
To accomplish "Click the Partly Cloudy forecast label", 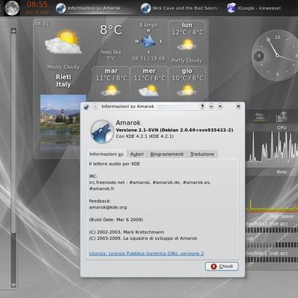I will click(187, 60).
